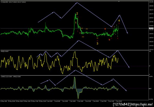Click the 1182.25 price axis value
Viewport: 154px width, 107px height.
pos(151,42)
